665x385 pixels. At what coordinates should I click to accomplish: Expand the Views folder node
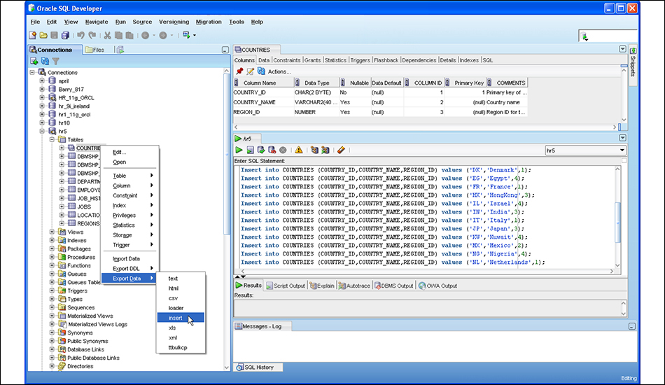point(52,232)
